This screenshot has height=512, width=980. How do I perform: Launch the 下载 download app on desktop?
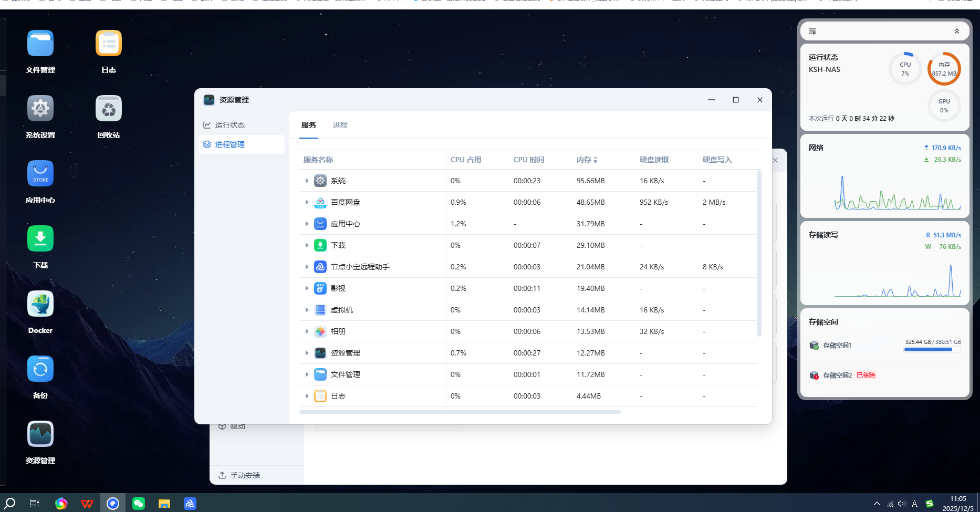40,239
